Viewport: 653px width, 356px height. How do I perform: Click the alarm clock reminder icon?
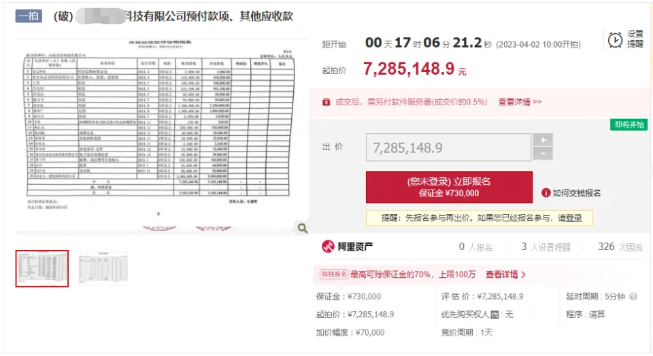click(615, 40)
